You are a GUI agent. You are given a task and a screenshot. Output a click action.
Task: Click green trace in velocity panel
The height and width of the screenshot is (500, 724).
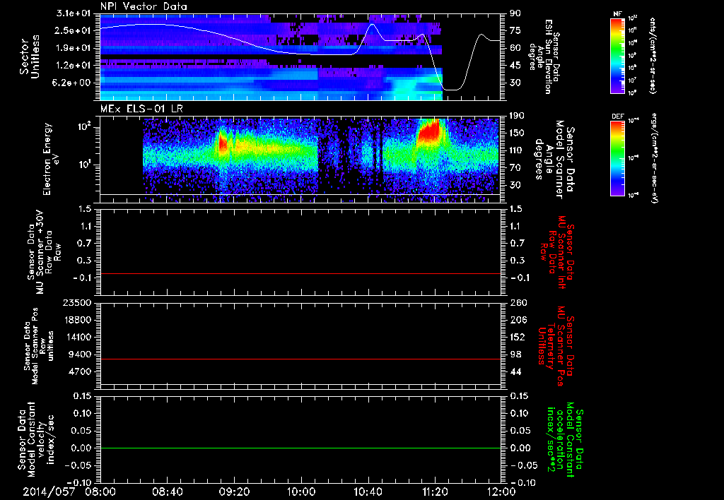pyautogui.click(x=300, y=448)
